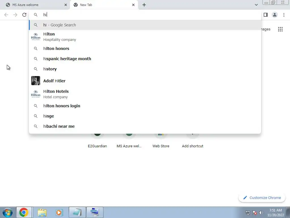Screen dimensions: 290x218
Task: Reload the current page
Action: coord(24,15)
